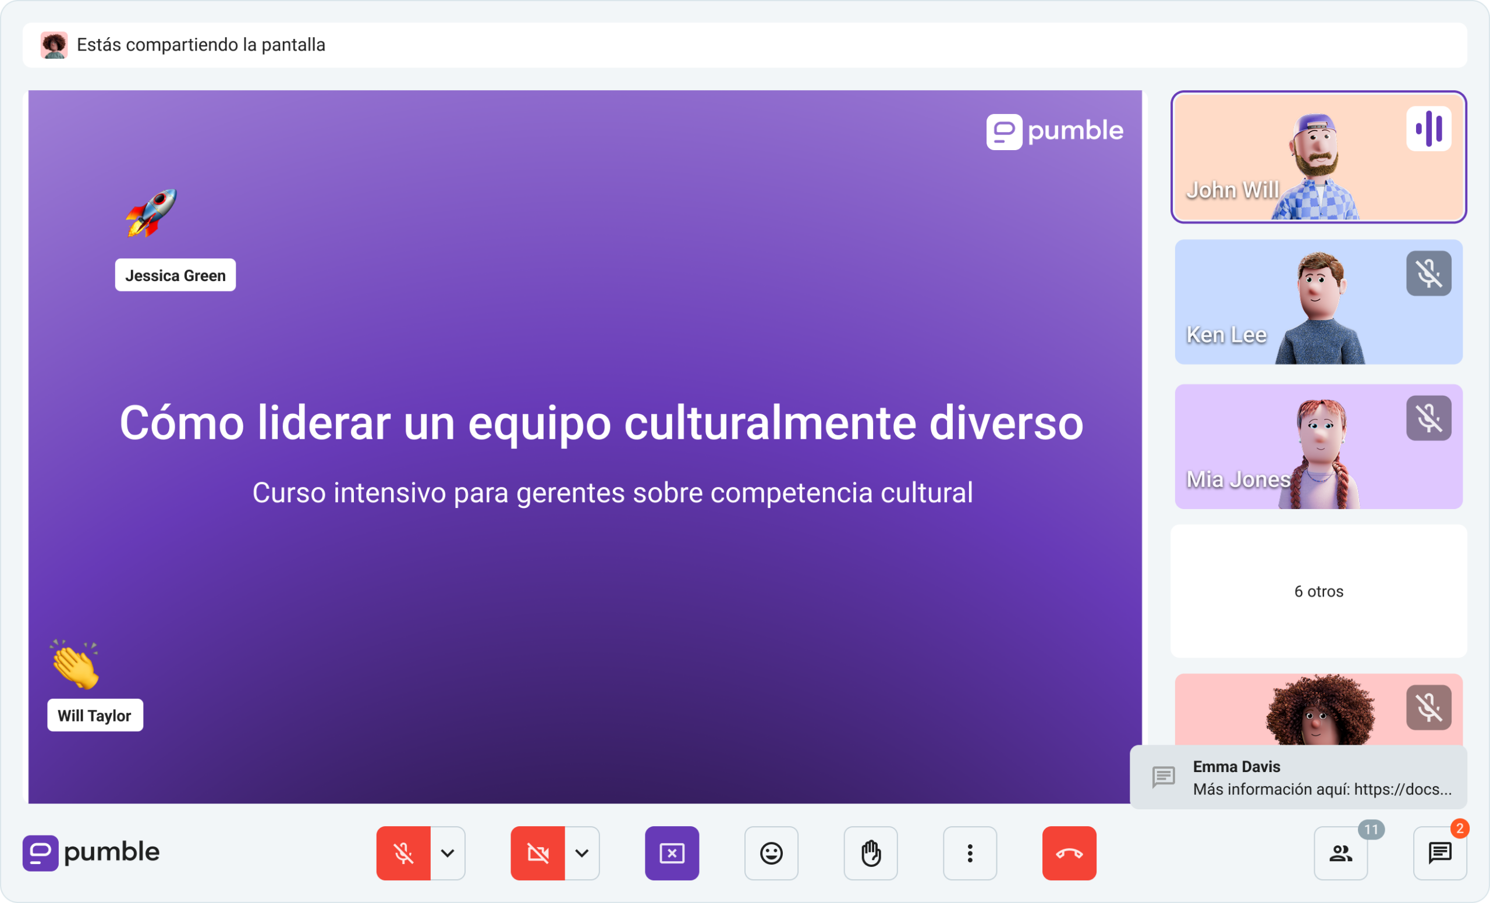Open the chat panel

pyautogui.click(x=1440, y=853)
